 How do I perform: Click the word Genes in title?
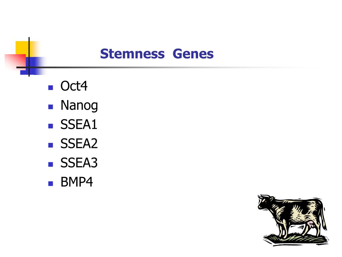193,54
